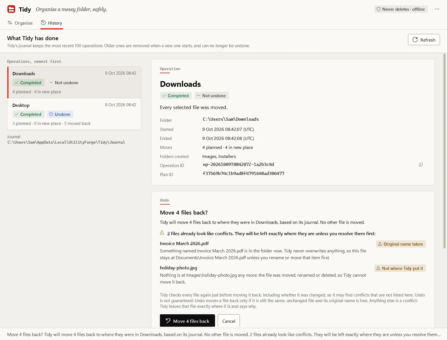Click the vertical scrollbar of detail pane
This screenshot has height=340, width=447.
[444, 151]
